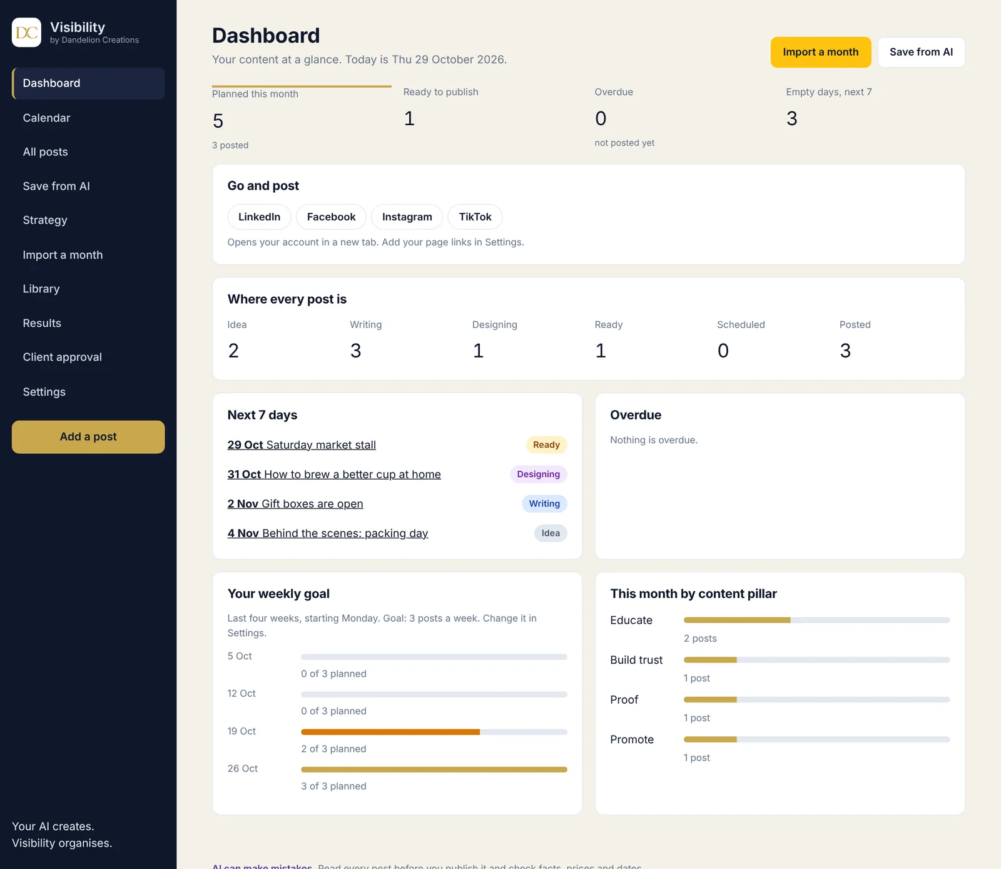This screenshot has height=869, width=1001.
Task: Click the Build trust pillar bar
Action: coord(816,659)
